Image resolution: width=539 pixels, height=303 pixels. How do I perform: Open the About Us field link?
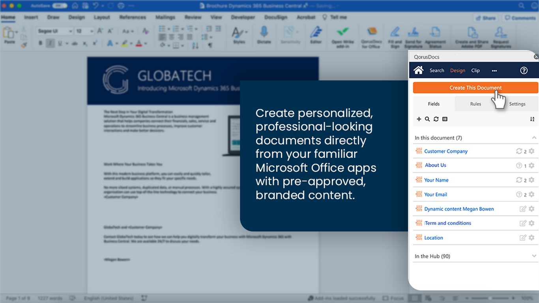[x=436, y=165]
